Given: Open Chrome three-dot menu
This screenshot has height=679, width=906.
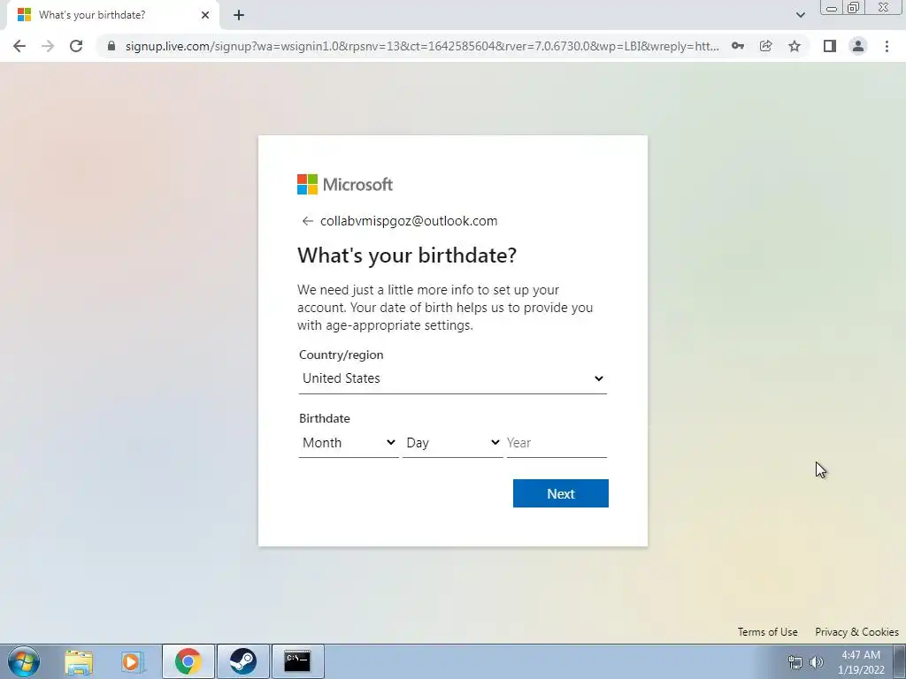Looking at the screenshot, I should [x=887, y=46].
